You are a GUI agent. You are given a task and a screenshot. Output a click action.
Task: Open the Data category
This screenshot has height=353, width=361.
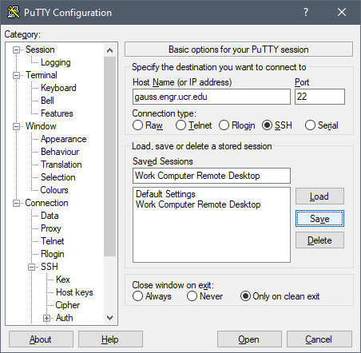click(50, 216)
